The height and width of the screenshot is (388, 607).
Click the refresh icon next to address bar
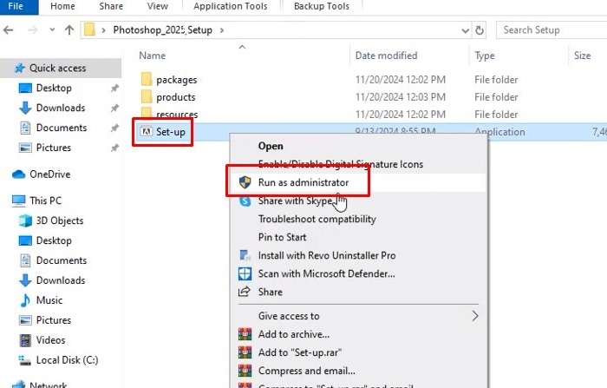point(480,30)
